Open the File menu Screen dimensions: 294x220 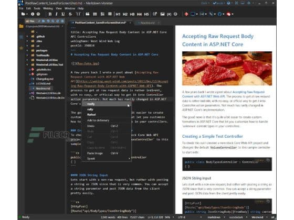(x=21, y=8)
